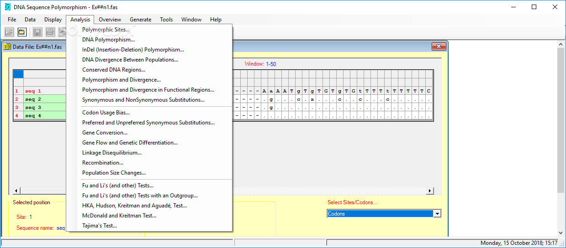Select Gene Flow and Genetic Differentiation...
This screenshot has height=248, width=566.
[x=149, y=143]
